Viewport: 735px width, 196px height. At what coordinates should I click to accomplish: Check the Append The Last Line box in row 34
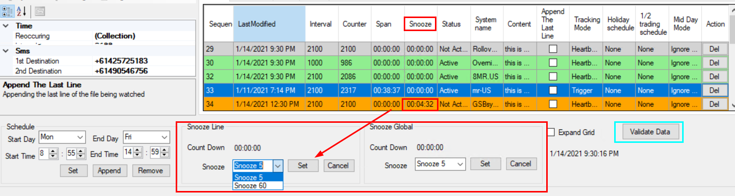[x=553, y=104]
